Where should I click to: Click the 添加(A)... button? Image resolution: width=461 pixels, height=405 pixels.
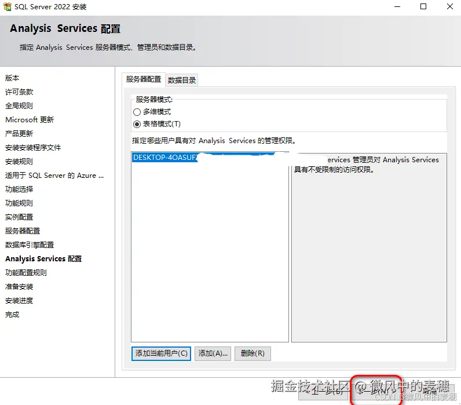(x=213, y=353)
